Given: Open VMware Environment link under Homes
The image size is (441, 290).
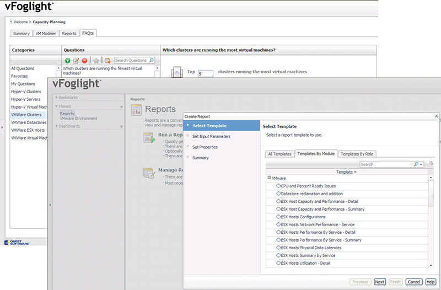Looking at the screenshot, I should (x=78, y=119).
